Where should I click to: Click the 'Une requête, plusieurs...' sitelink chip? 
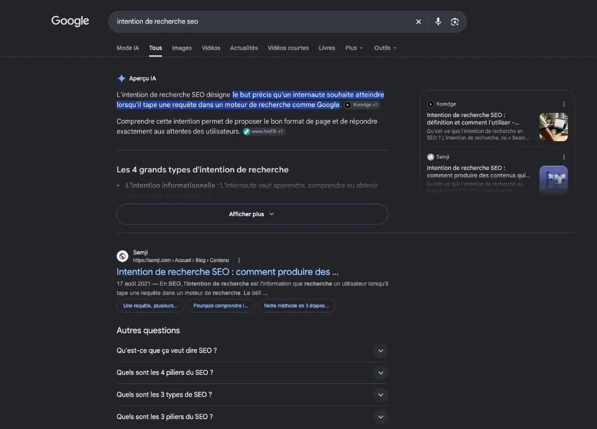pos(150,306)
